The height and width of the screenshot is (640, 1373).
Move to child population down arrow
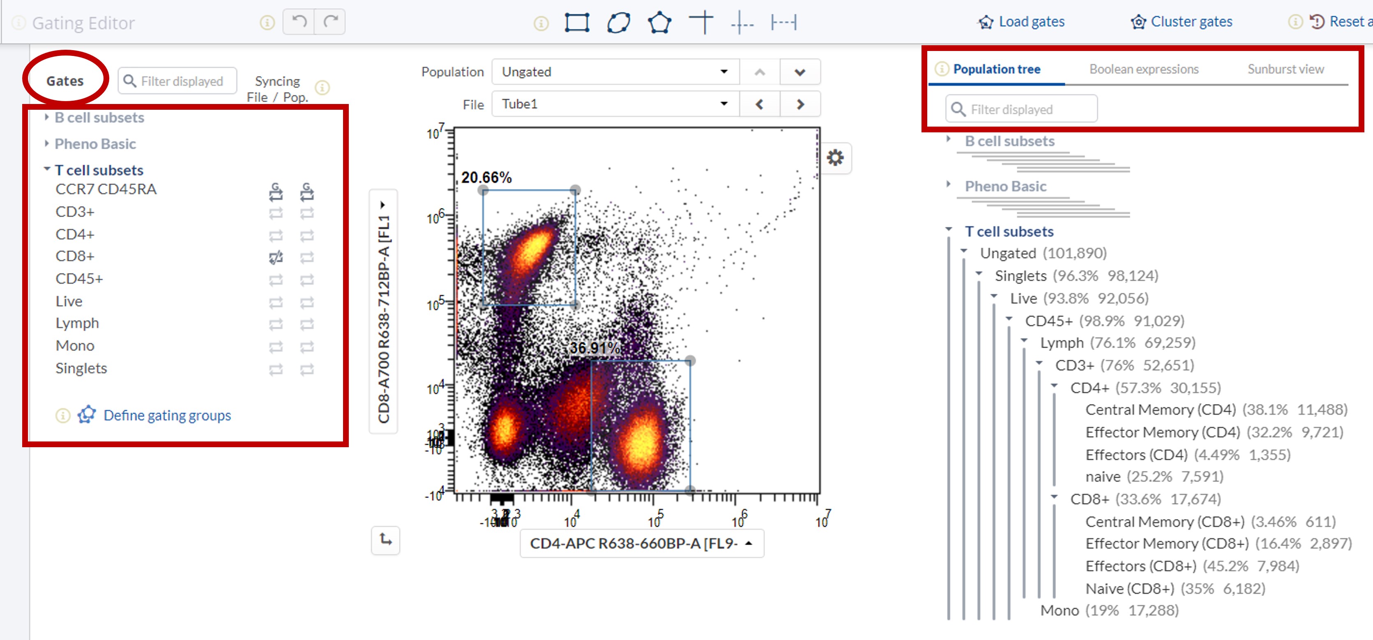800,72
